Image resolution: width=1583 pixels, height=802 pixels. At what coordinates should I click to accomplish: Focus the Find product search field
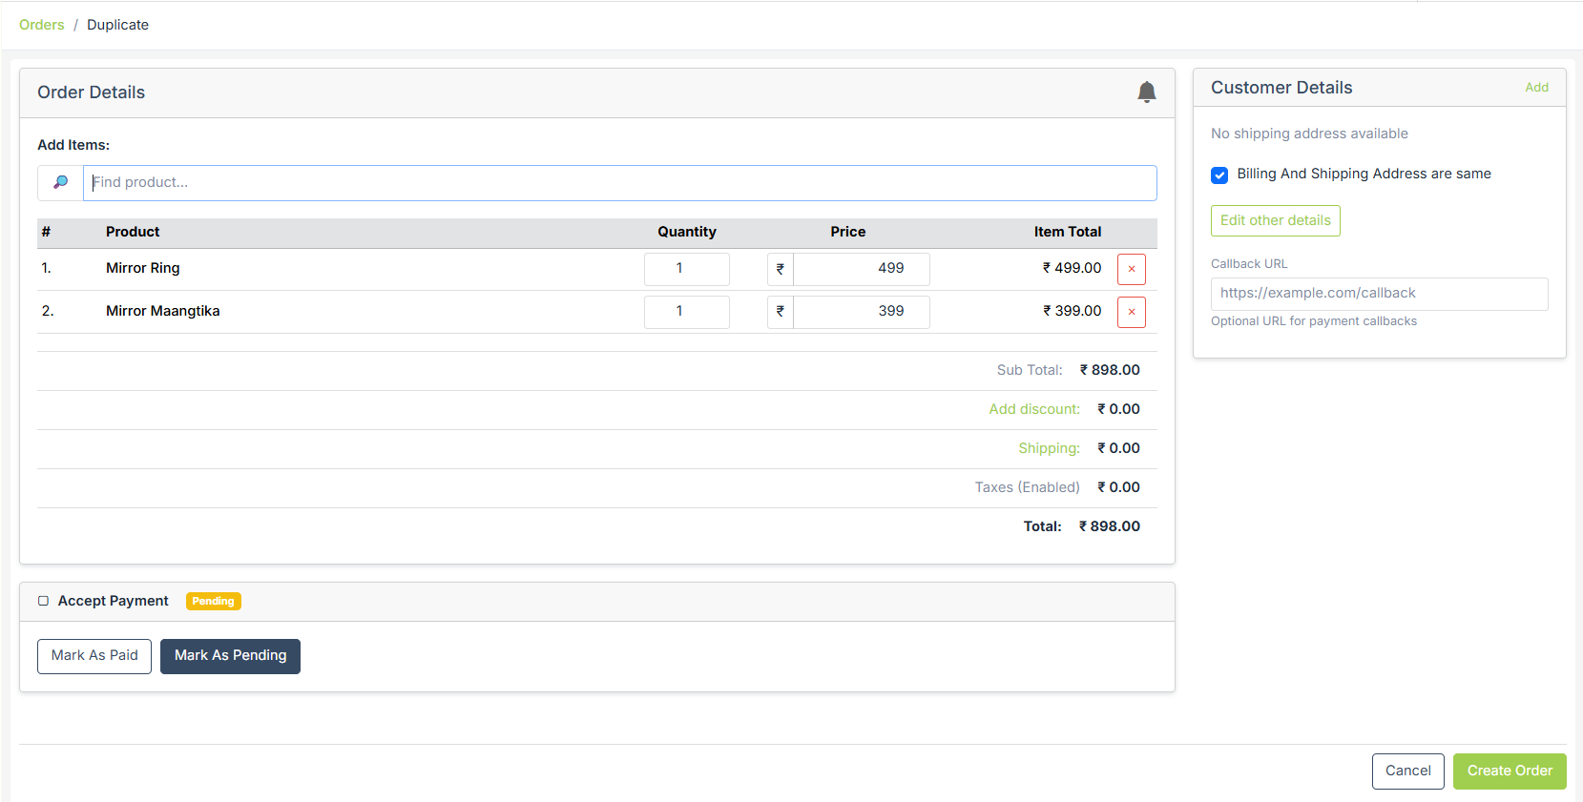point(619,182)
